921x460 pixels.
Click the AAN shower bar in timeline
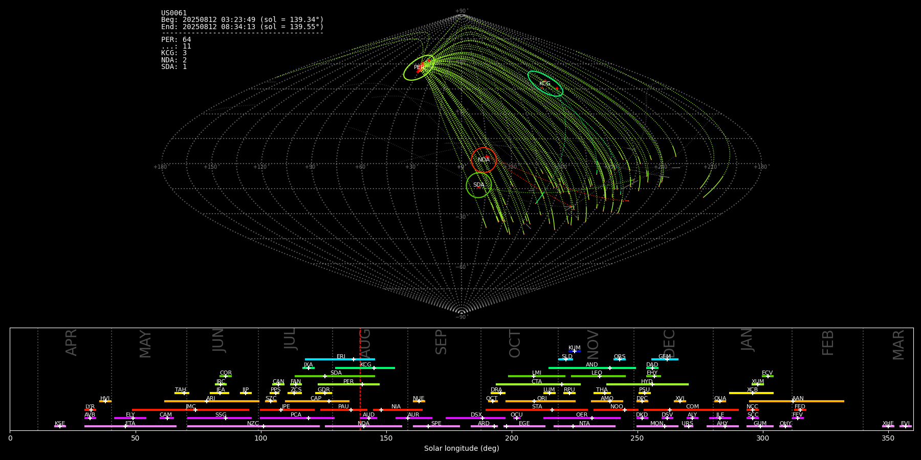[x=797, y=401]
